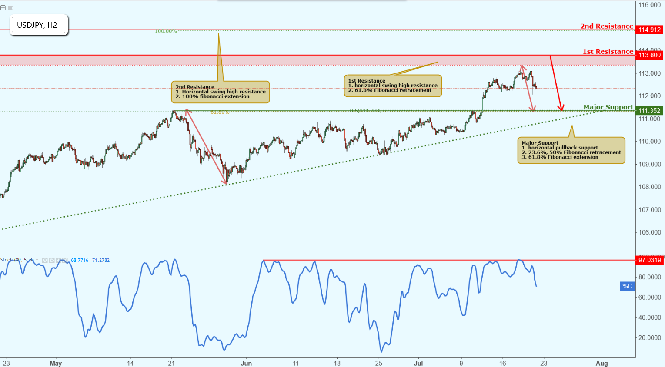Click the Aug label on time axis
The image size is (665, 367).
602,363
